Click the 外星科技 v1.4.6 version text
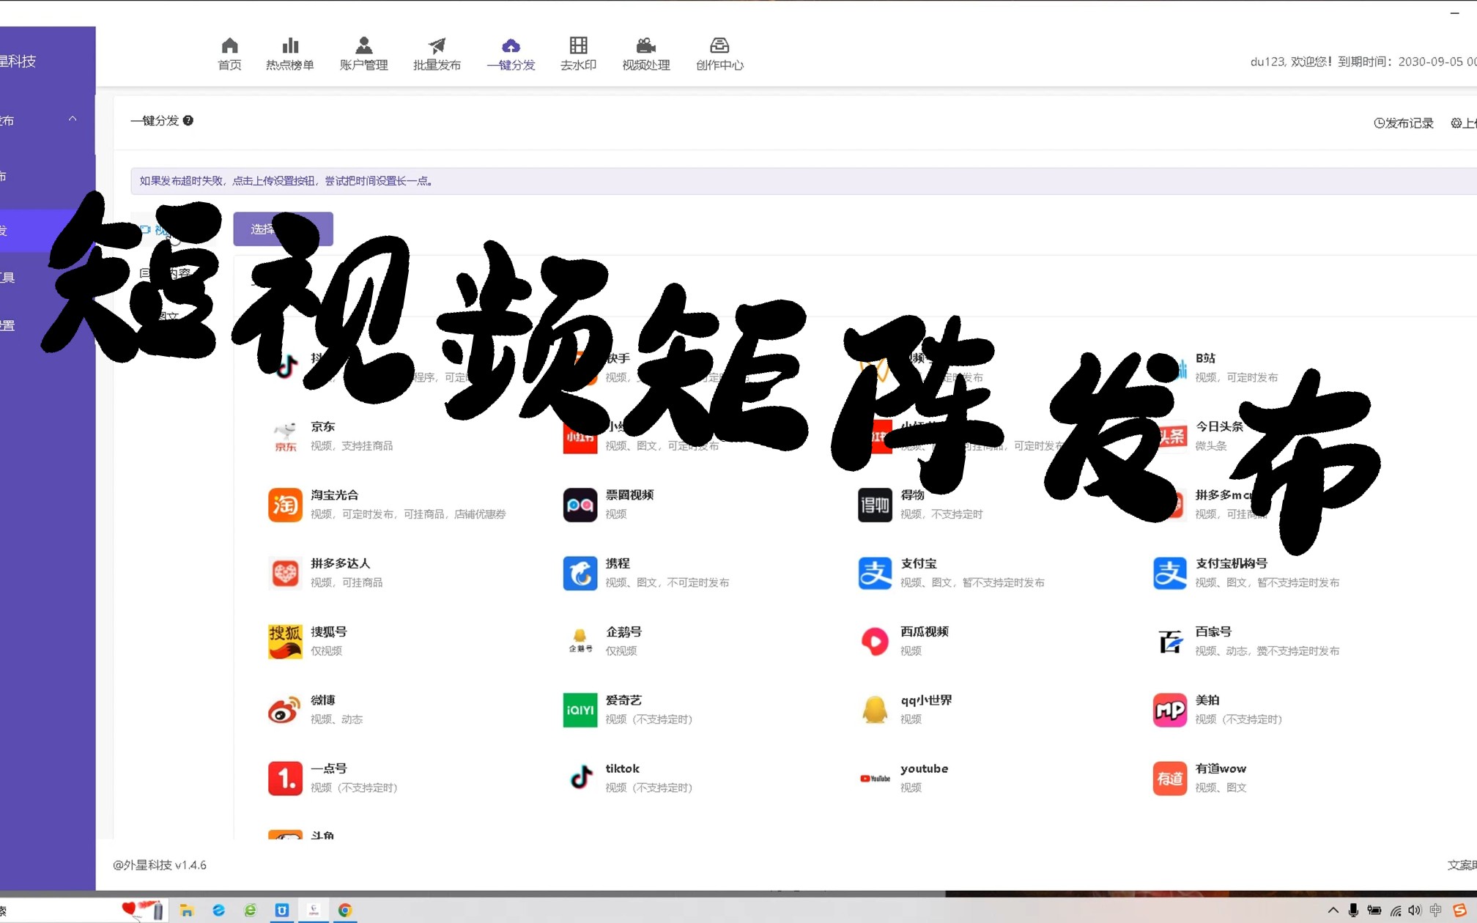Image resolution: width=1477 pixels, height=923 pixels. click(160, 865)
